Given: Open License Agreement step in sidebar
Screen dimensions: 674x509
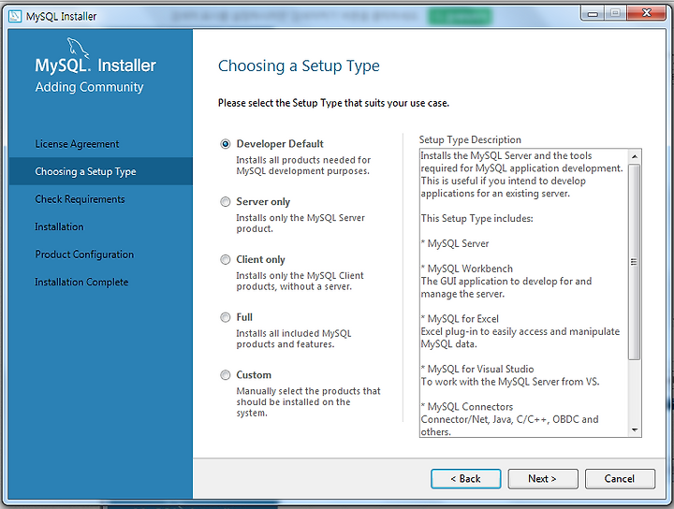Looking at the screenshot, I should pos(78,144).
